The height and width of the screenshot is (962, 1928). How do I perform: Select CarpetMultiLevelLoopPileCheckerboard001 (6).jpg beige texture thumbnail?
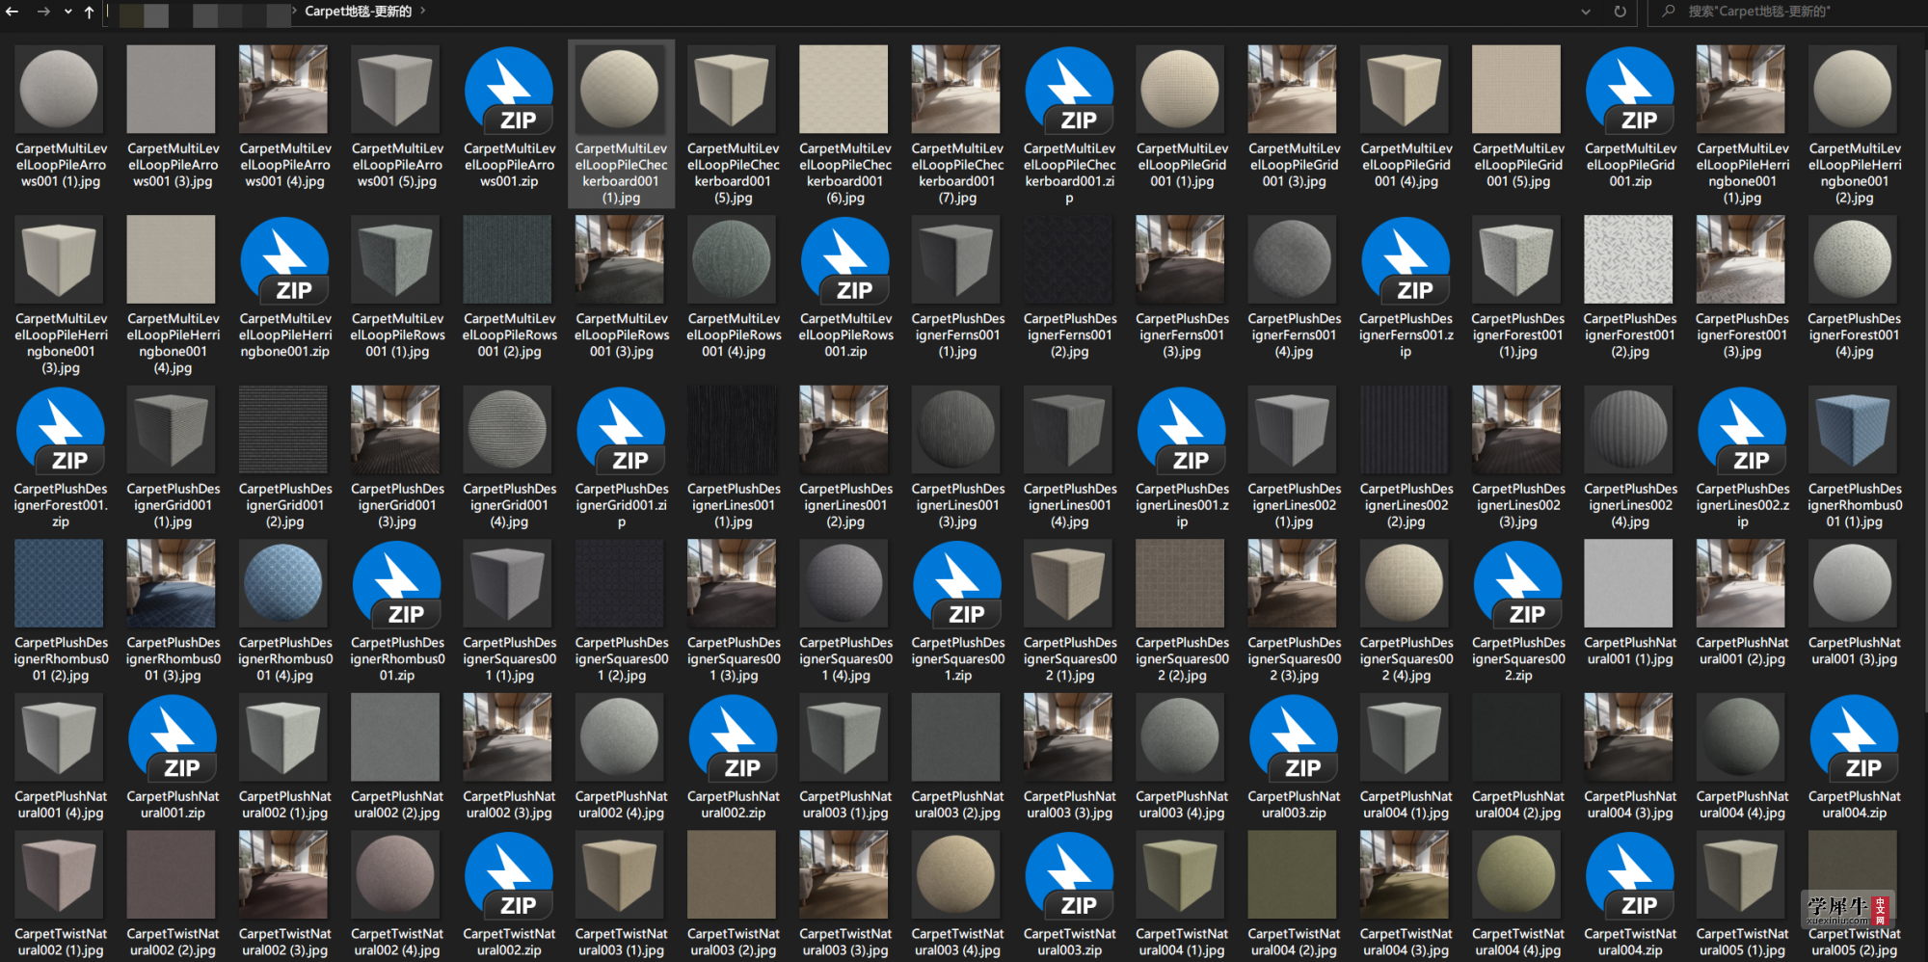click(844, 89)
